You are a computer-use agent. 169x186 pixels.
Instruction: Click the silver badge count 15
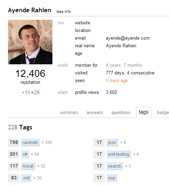[26, 92]
